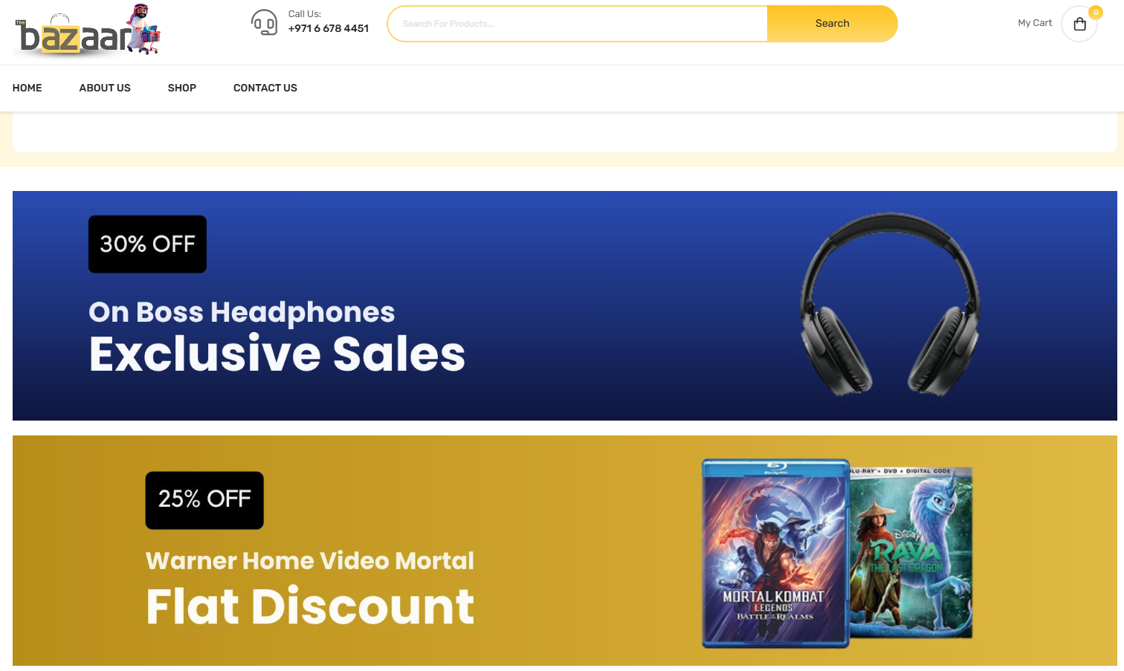Click the My Cart label
The image size is (1124, 671).
1035,23
